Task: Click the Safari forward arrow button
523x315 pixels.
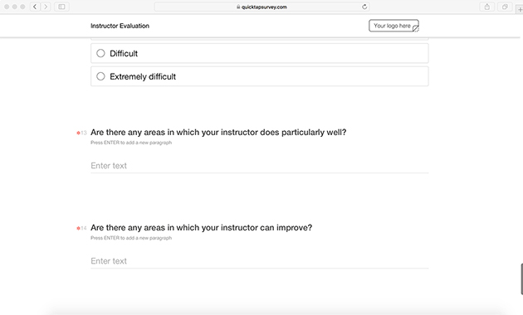Action: [46, 7]
